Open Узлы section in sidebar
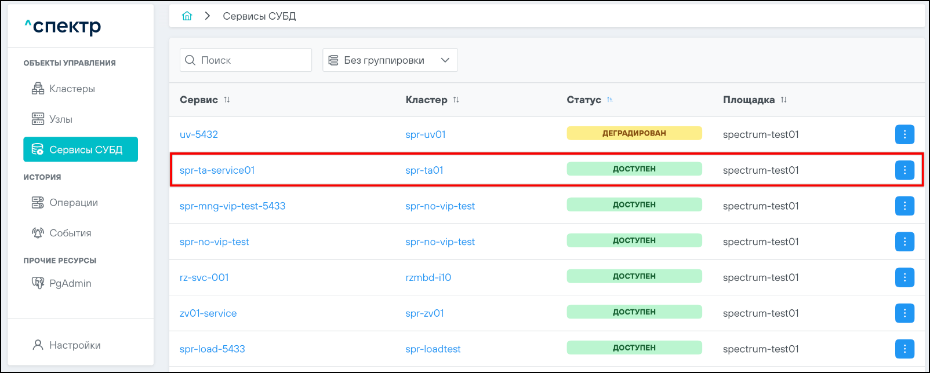The image size is (930, 373). pyautogui.click(x=60, y=119)
